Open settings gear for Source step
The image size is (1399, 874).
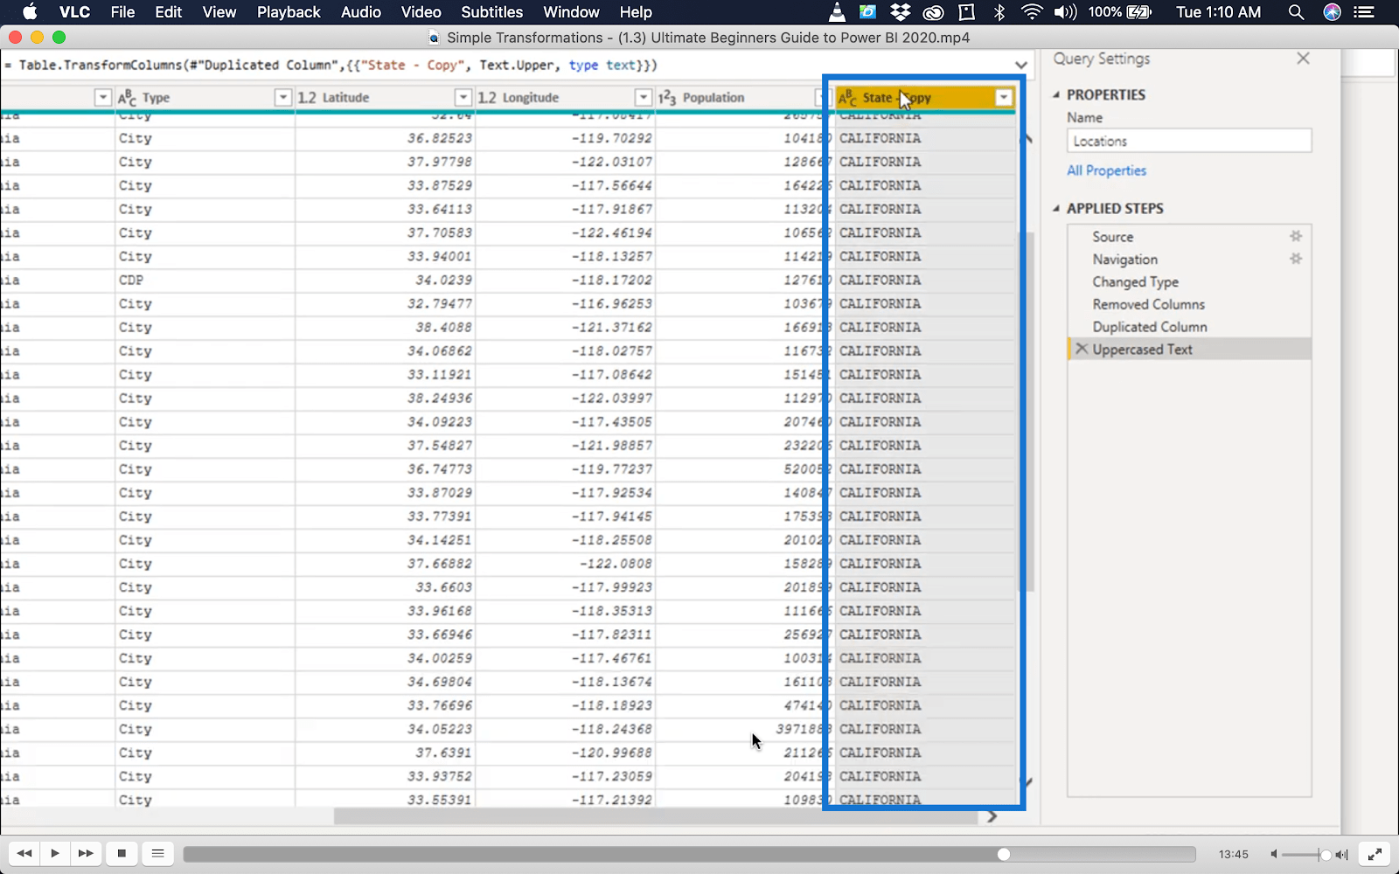[1296, 236]
